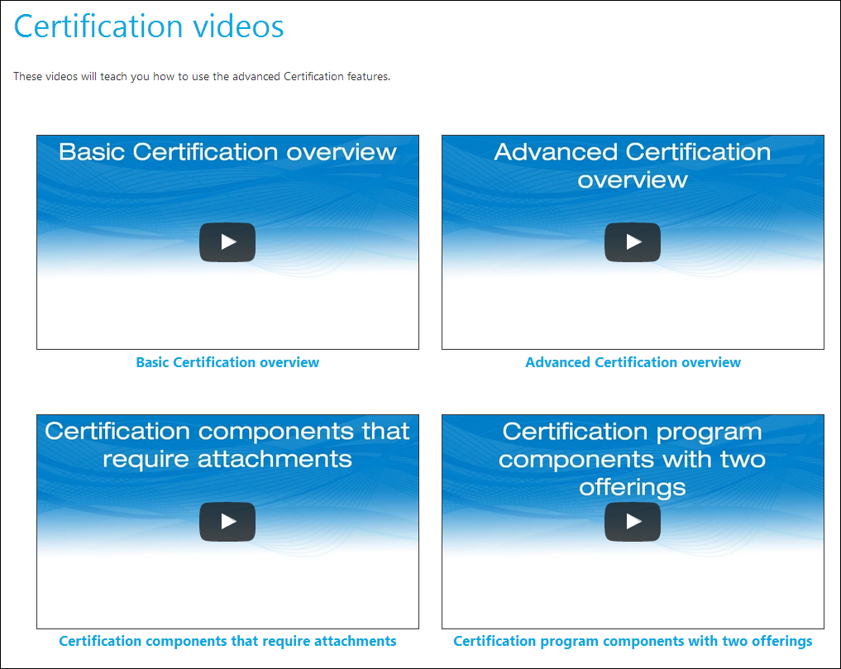Open Certification program components with two offerings link
Screen dimensions: 841x669
pos(633,641)
